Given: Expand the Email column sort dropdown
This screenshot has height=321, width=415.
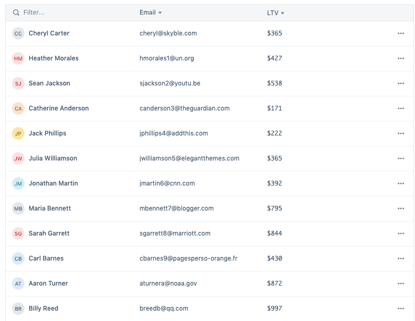Looking at the screenshot, I should 160,13.
